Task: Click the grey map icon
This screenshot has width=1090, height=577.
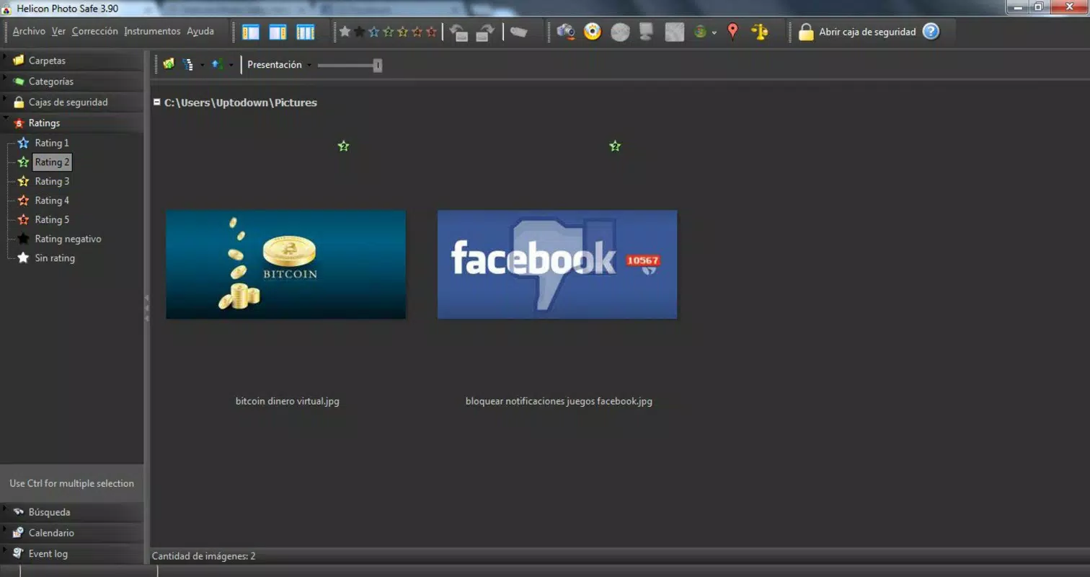Action: click(674, 32)
